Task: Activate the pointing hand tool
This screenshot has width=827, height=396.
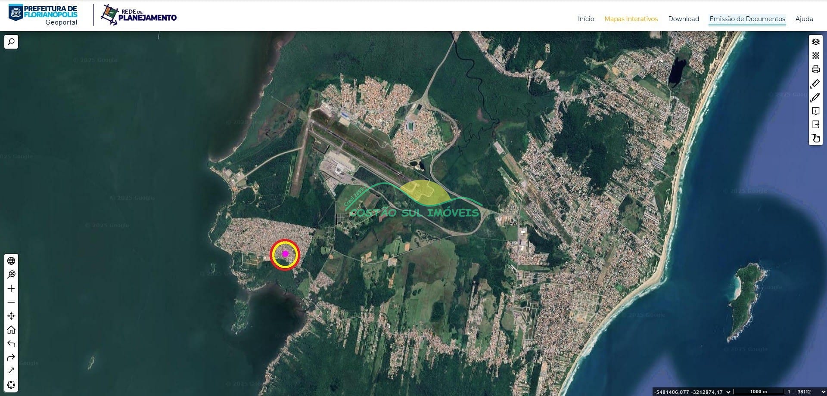Action: [815, 138]
